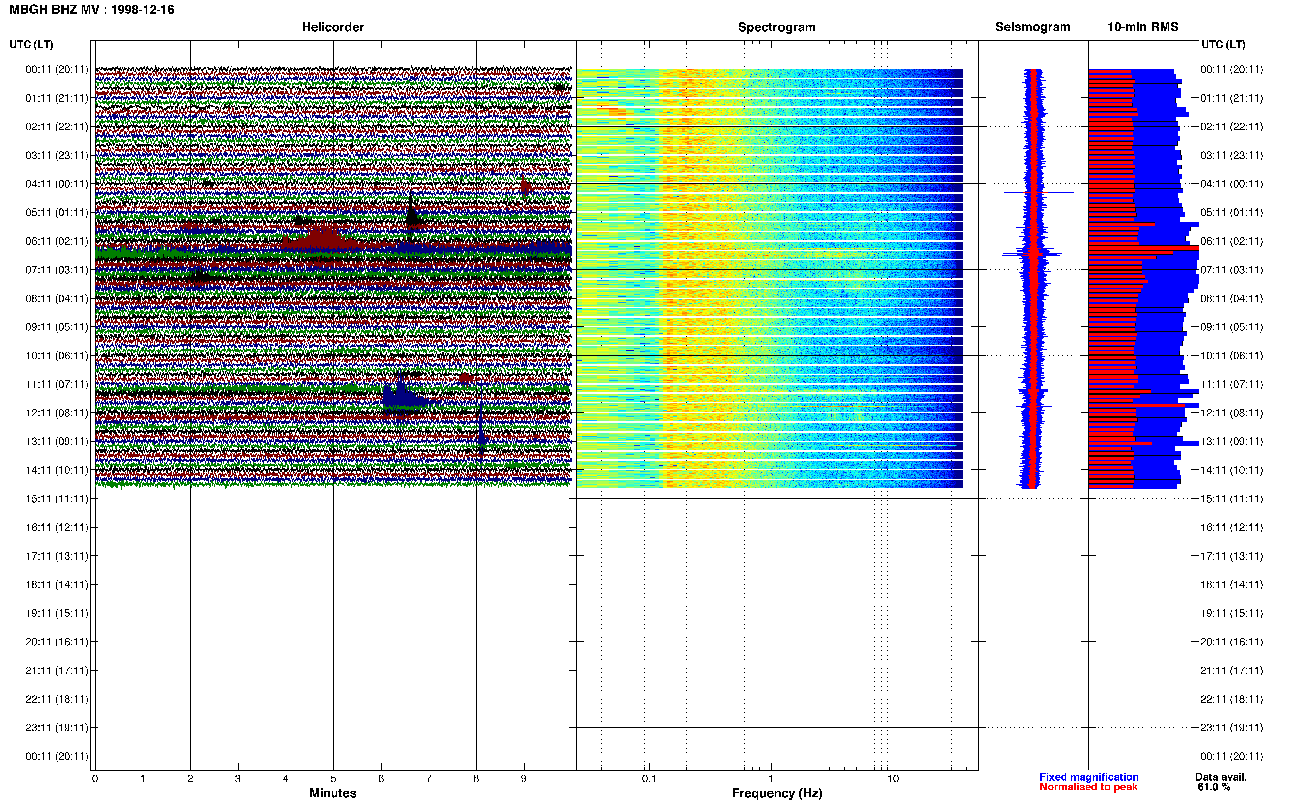
Task: Click left time label 01:11 (21:11)
Action: click(57, 98)
